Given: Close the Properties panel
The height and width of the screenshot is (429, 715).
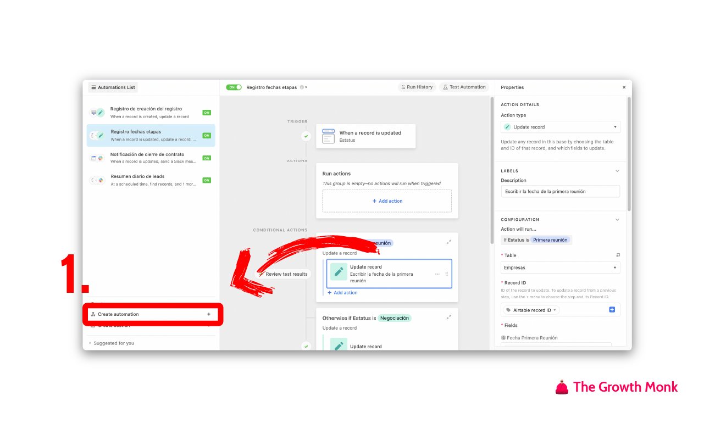Looking at the screenshot, I should pos(624,87).
